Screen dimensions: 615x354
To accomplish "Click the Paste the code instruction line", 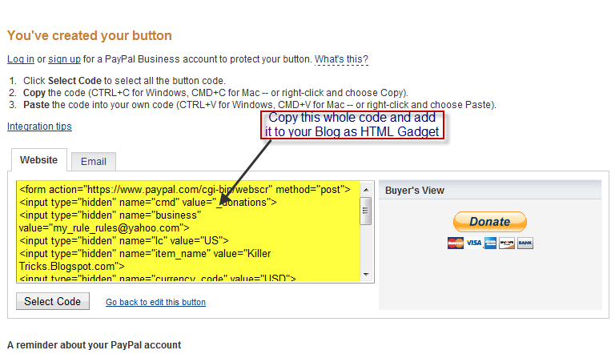I will [x=259, y=105].
